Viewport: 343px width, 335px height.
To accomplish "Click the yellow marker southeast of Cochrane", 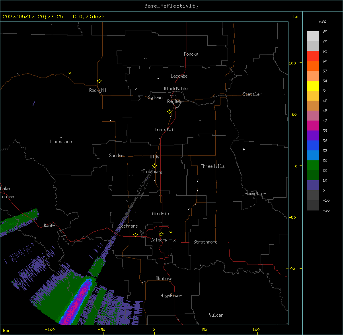I will tap(135, 235).
